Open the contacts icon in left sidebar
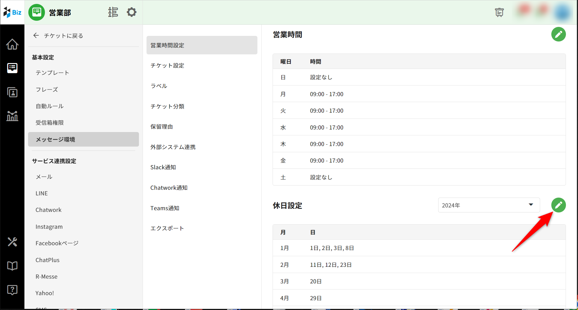578x310 pixels. coord(12,92)
